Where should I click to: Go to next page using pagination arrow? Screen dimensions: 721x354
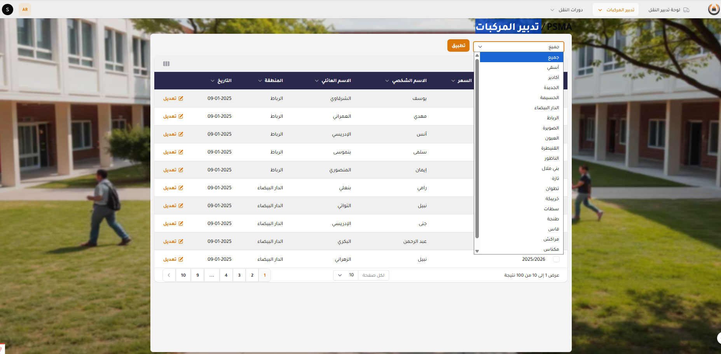[x=169, y=275]
